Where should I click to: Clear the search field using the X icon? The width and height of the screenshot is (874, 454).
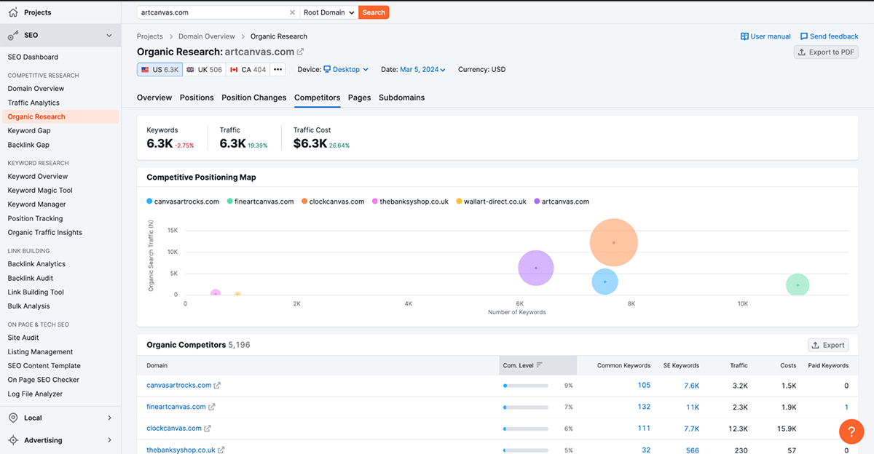[292, 12]
